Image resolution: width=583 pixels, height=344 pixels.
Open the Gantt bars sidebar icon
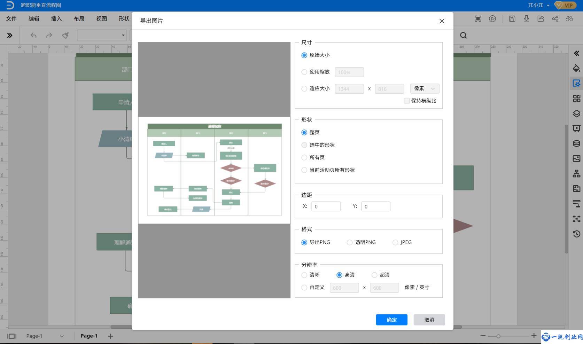(576, 204)
